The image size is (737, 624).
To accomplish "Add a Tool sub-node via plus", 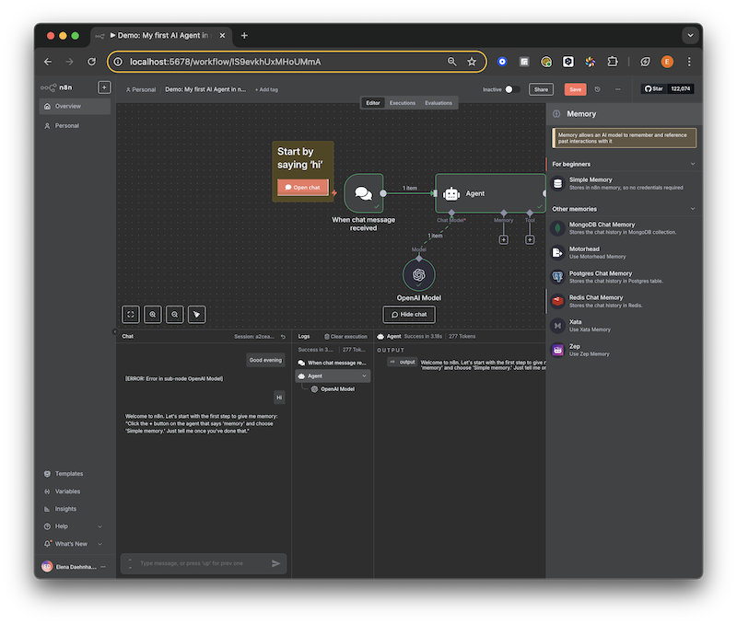I will coord(530,240).
